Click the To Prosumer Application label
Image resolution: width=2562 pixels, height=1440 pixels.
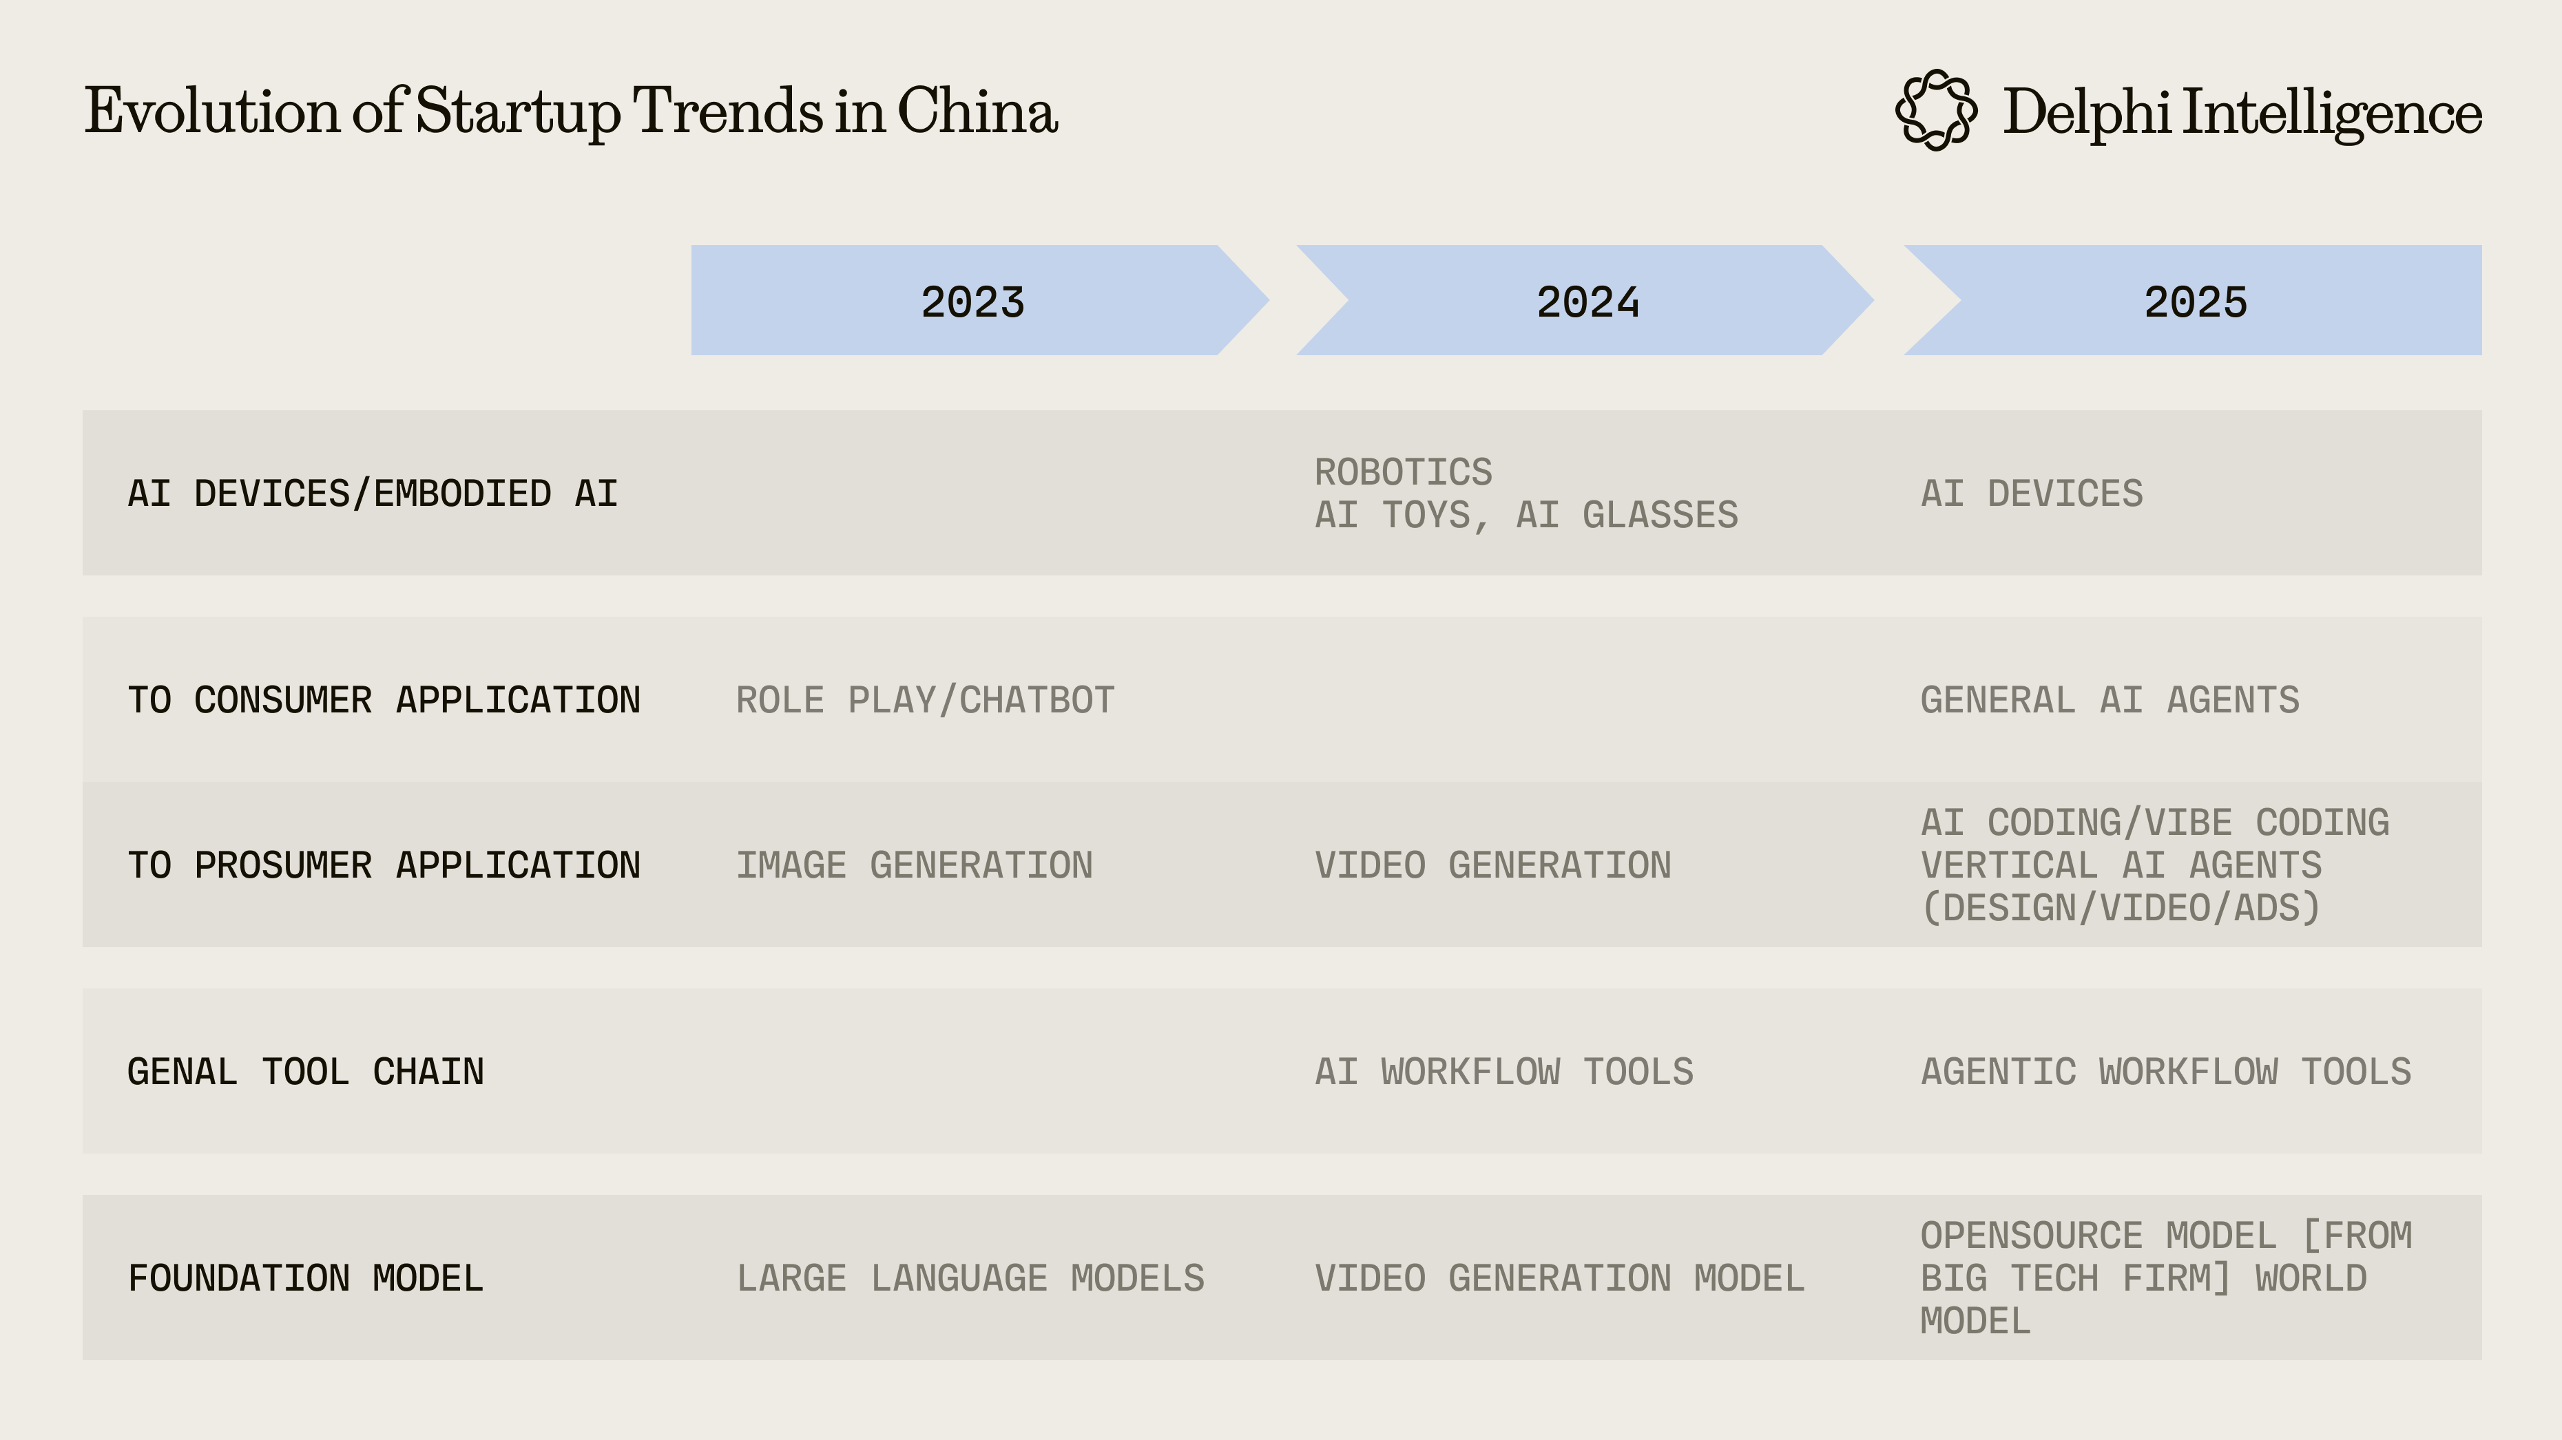tap(384, 866)
